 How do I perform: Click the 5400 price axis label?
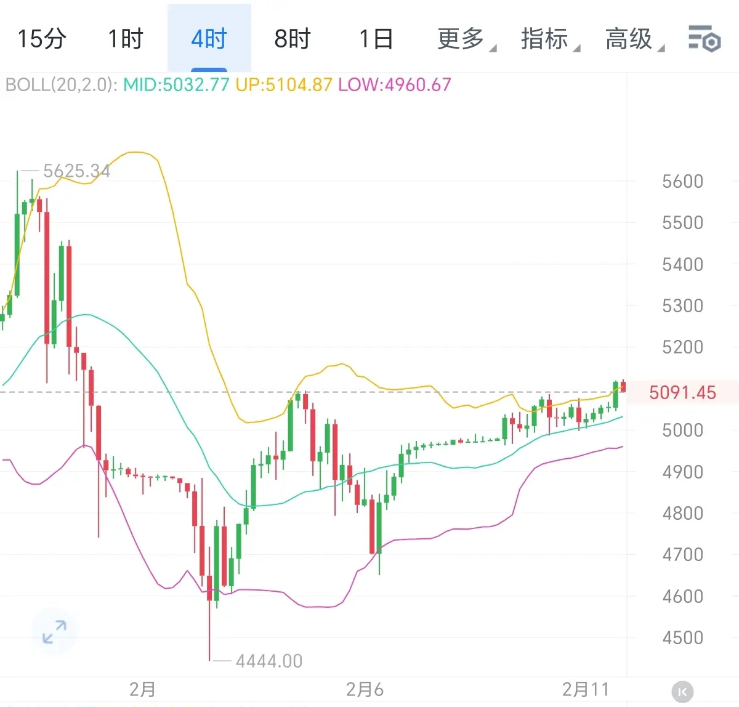pos(682,264)
